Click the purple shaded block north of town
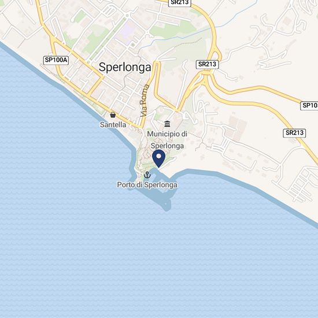Image resolution: width=318 pixels, height=318 pixels. (127, 31)
